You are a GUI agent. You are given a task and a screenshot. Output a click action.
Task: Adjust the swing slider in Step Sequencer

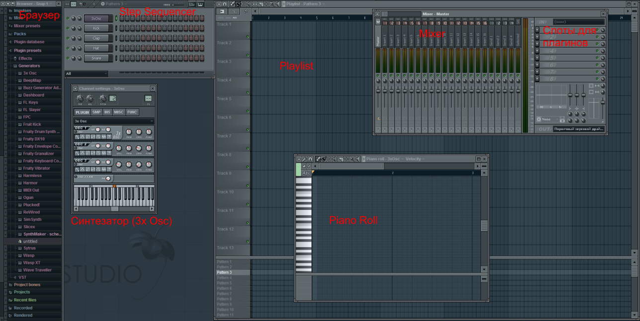[x=179, y=5]
